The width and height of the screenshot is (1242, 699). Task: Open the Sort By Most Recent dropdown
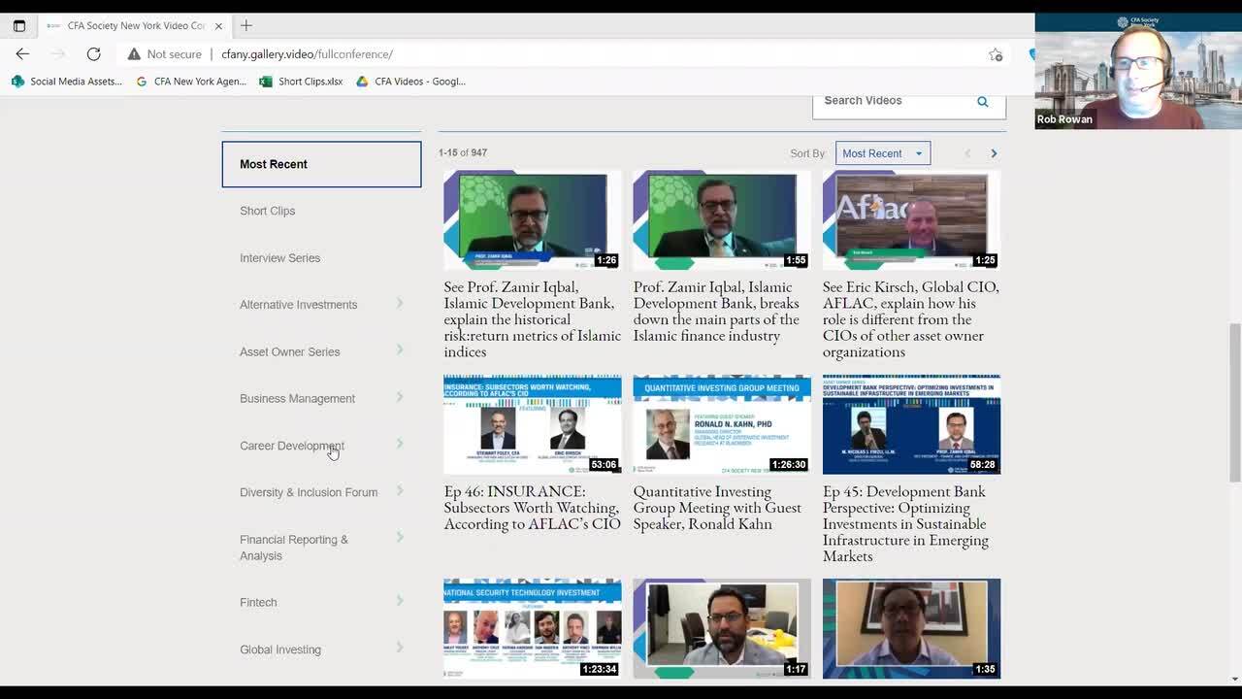(x=883, y=153)
